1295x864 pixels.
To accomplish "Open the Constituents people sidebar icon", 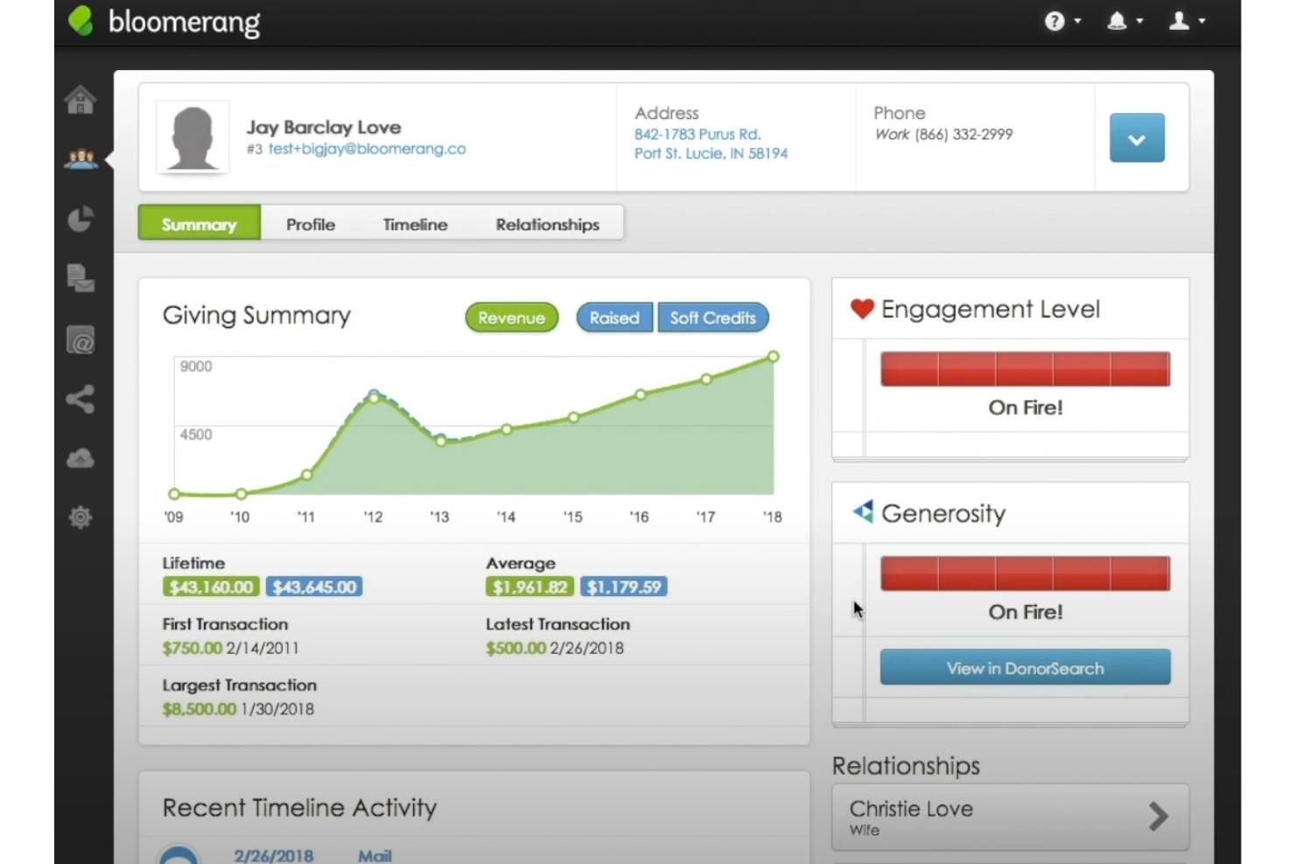I will 80,159.
